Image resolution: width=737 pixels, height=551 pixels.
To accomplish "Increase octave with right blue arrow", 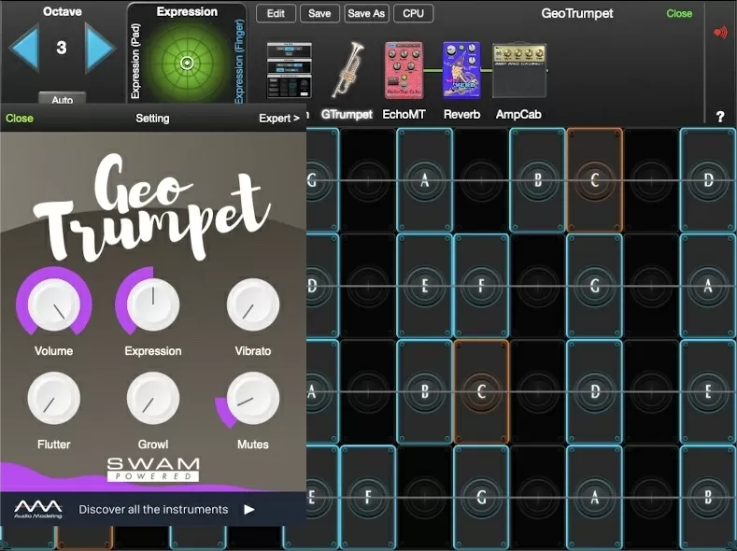I will click(x=99, y=49).
